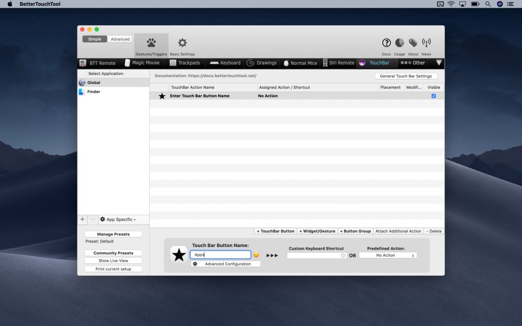Open the BetterTouchTool menu bar menu
The width and height of the screenshot is (522, 326).
coord(40,4)
